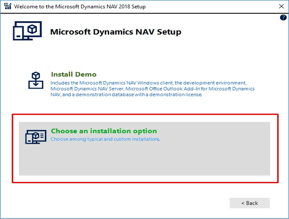
Task: Click the Install Demo box icon
Action: tap(36, 80)
